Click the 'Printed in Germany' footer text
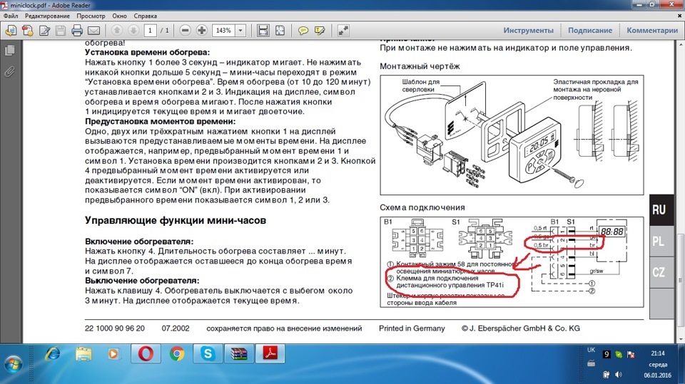 (x=412, y=328)
